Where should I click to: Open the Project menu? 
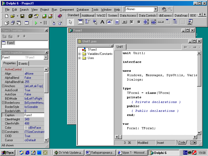click(x=44, y=10)
